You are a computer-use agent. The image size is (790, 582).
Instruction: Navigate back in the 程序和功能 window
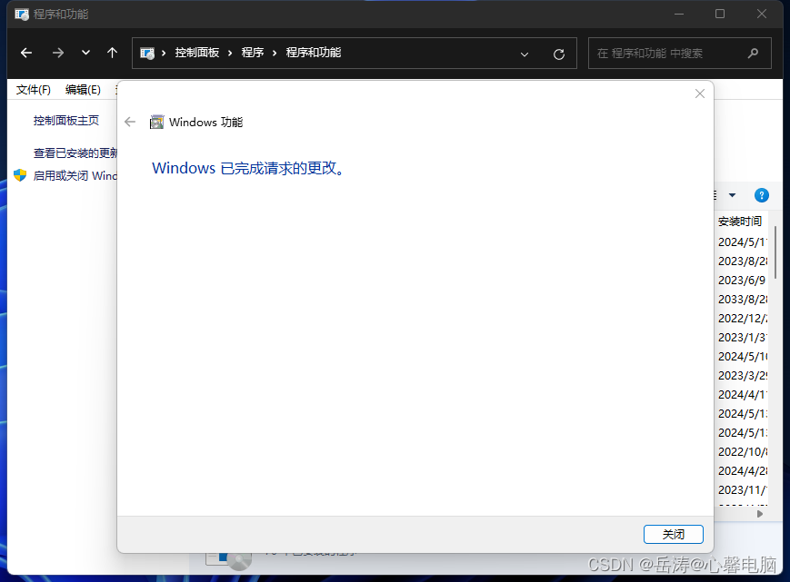tap(26, 53)
